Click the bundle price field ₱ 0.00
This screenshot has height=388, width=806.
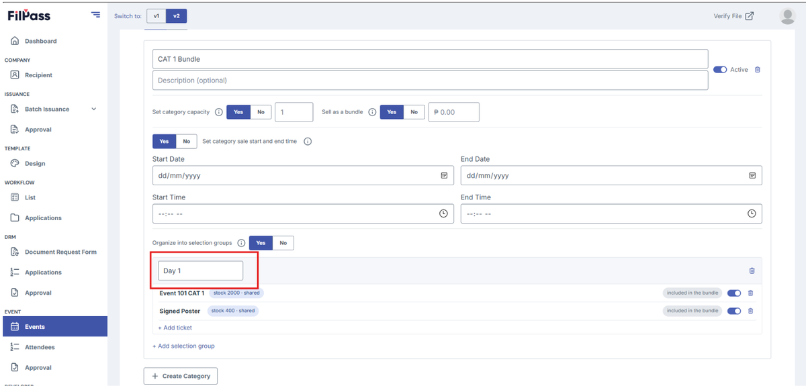454,112
